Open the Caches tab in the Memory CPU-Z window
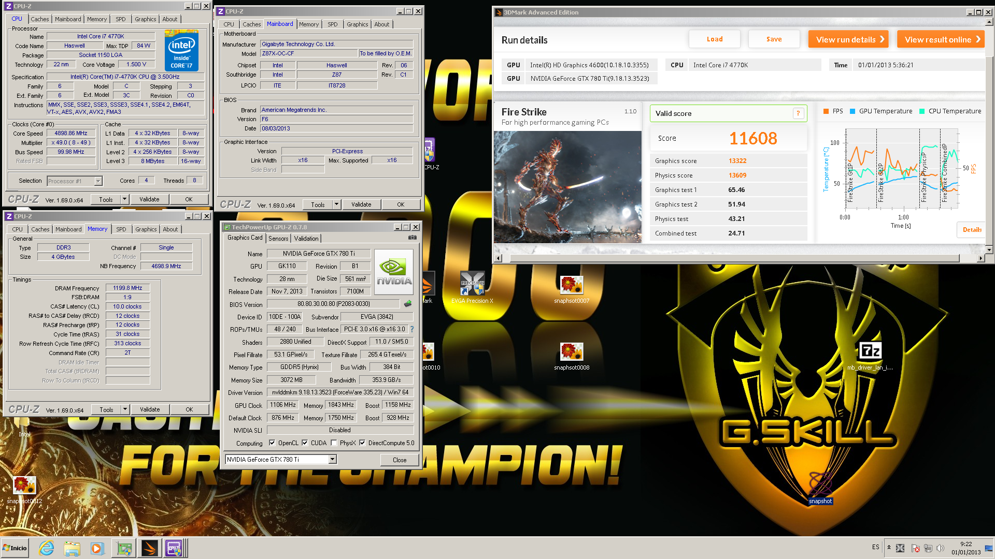Screen dimensions: 995x559 click(x=40, y=229)
